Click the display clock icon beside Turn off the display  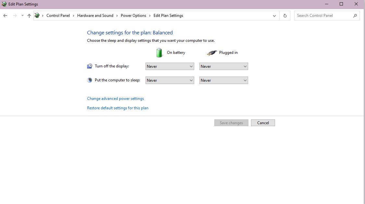point(90,66)
